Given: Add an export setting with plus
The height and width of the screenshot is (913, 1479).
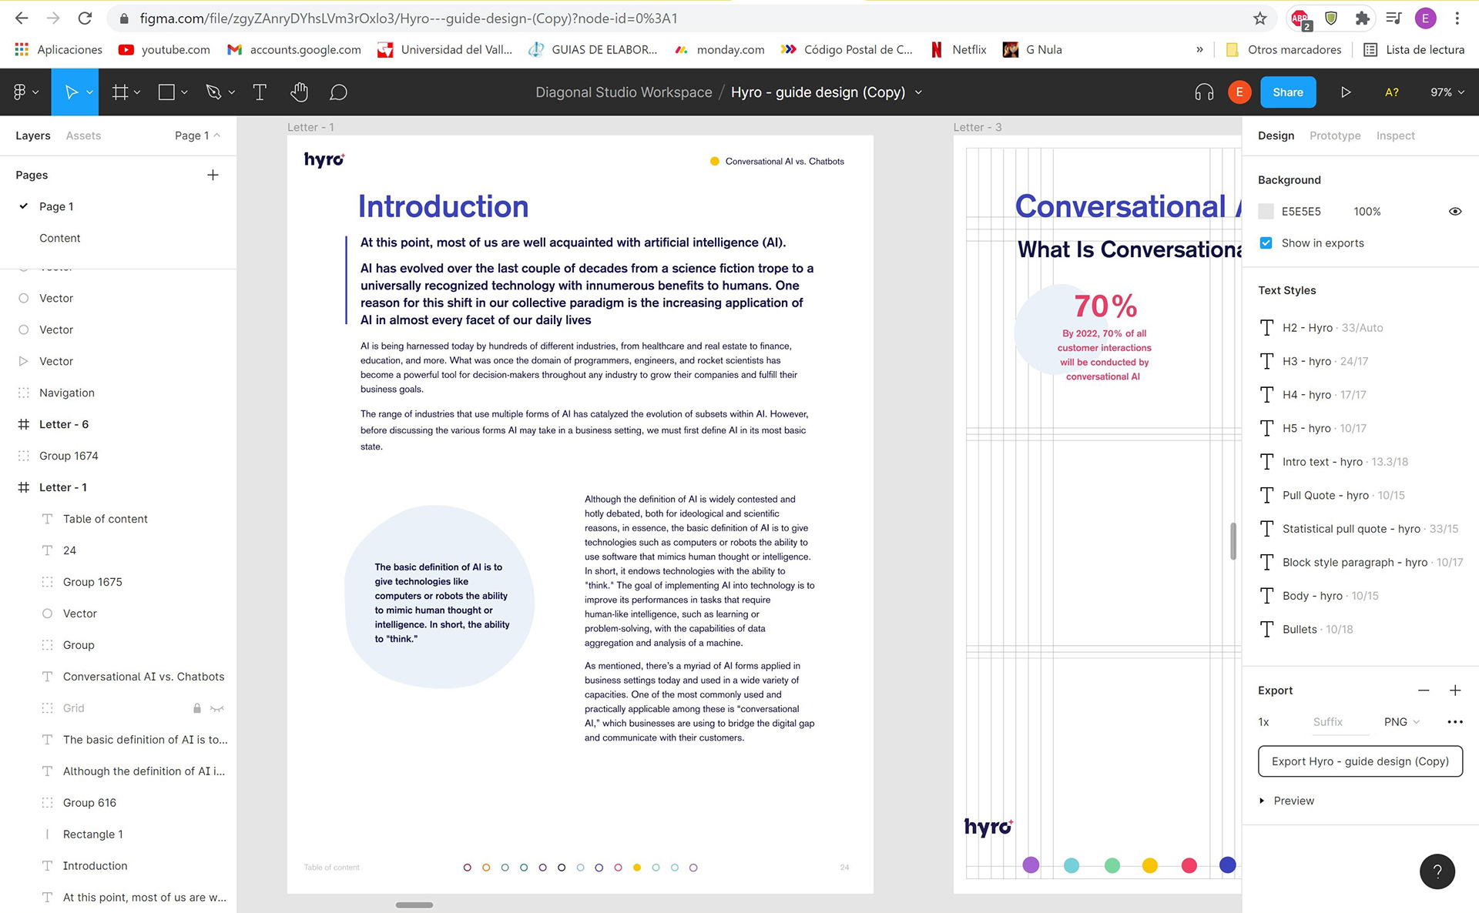Looking at the screenshot, I should click(1455, 691).
